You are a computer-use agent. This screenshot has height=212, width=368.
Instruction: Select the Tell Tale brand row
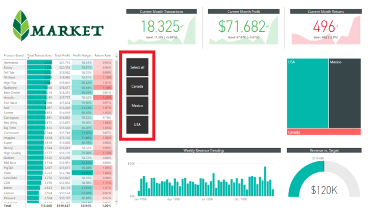57,73
